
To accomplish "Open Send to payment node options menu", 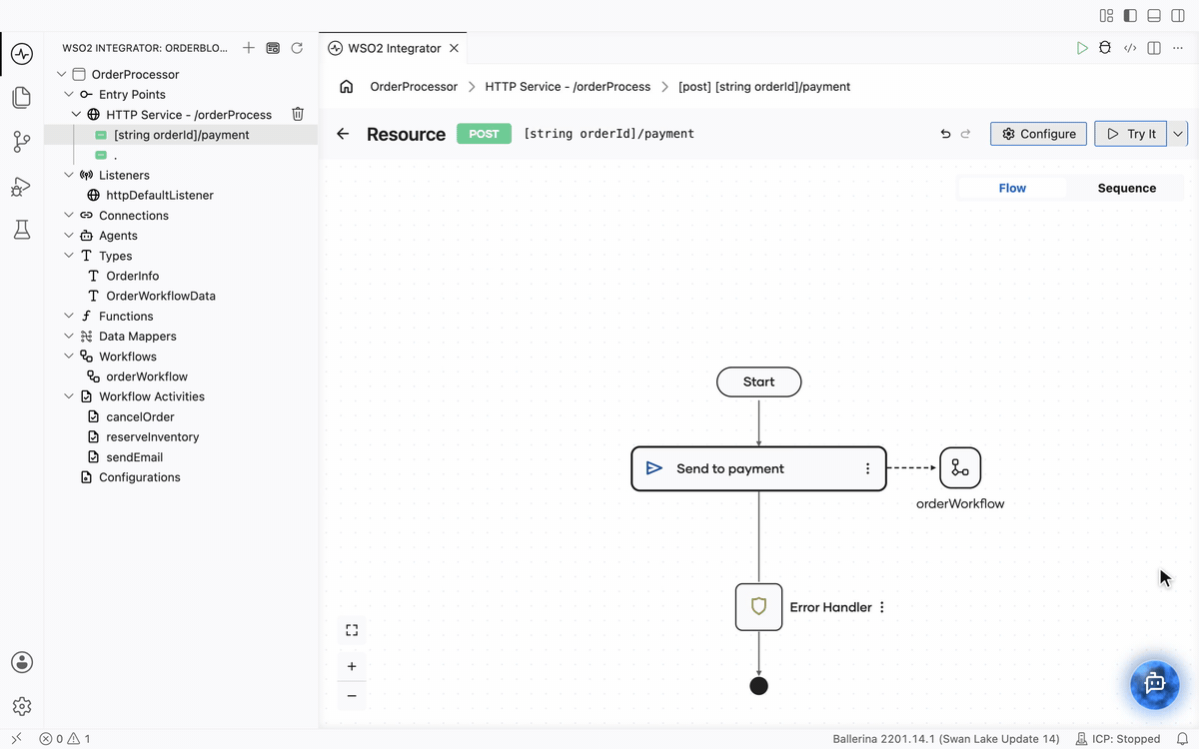I will click(x=867, y=468).
